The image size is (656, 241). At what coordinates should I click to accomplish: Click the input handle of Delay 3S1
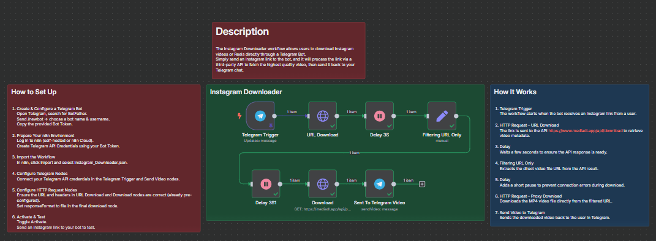tap(252, 184)
